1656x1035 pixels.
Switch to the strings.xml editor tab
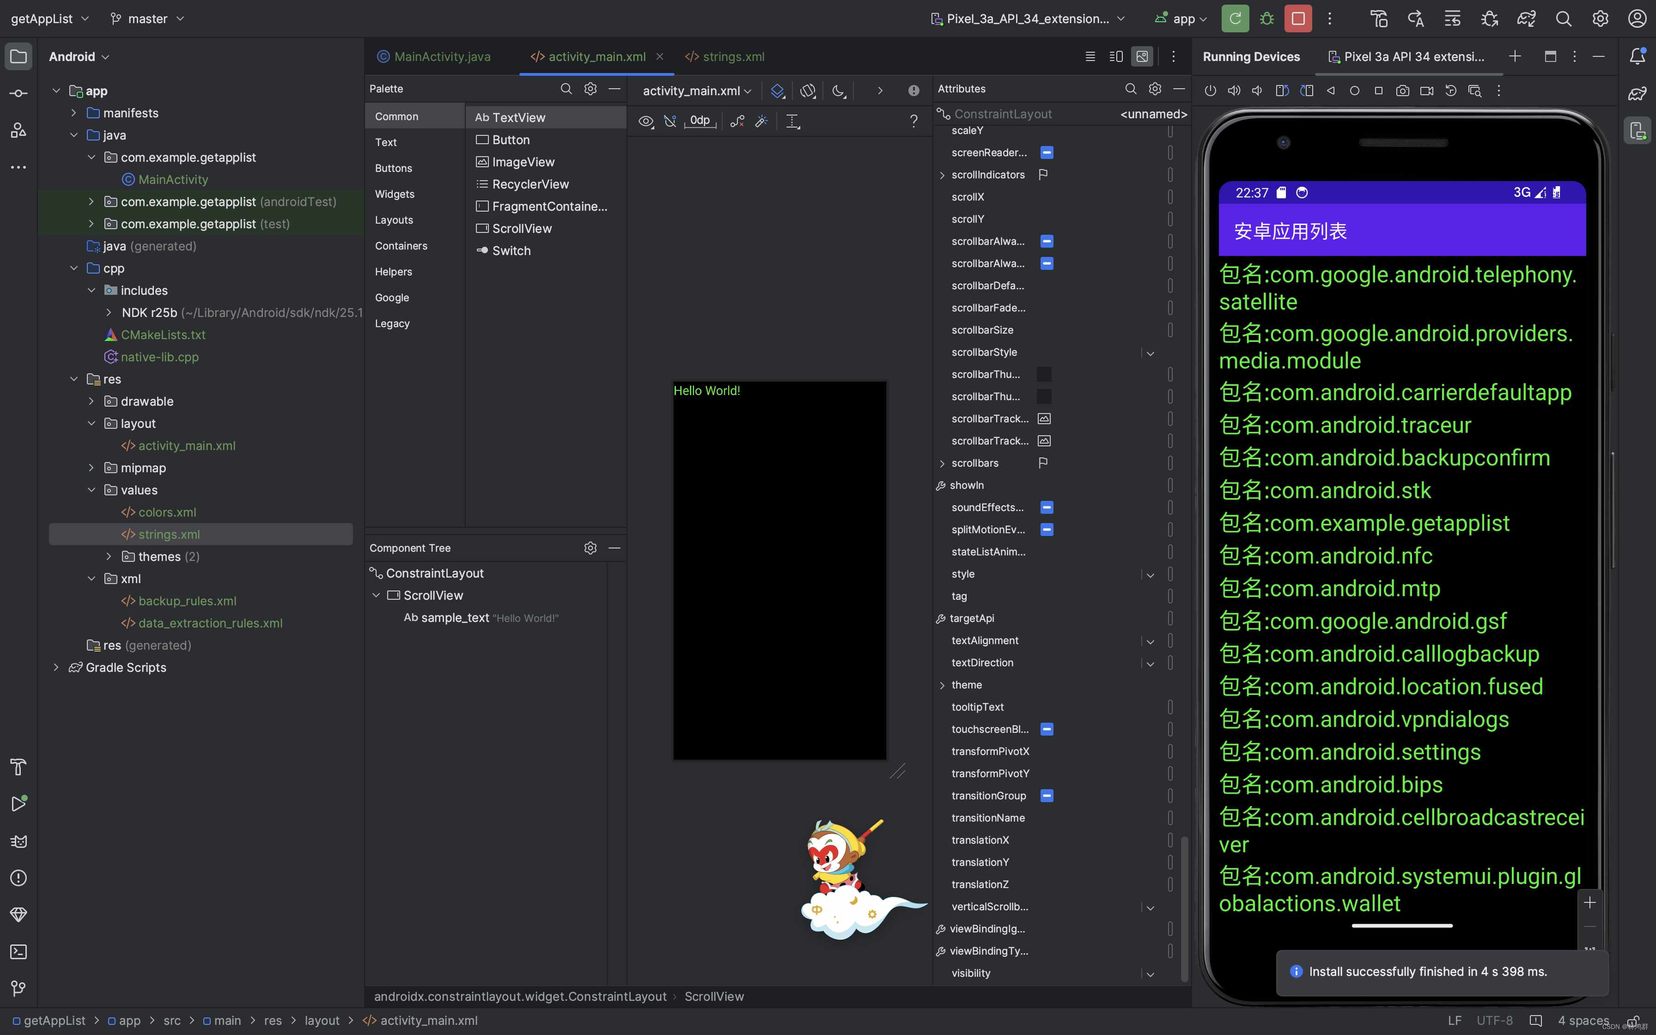tap(724, 56)
